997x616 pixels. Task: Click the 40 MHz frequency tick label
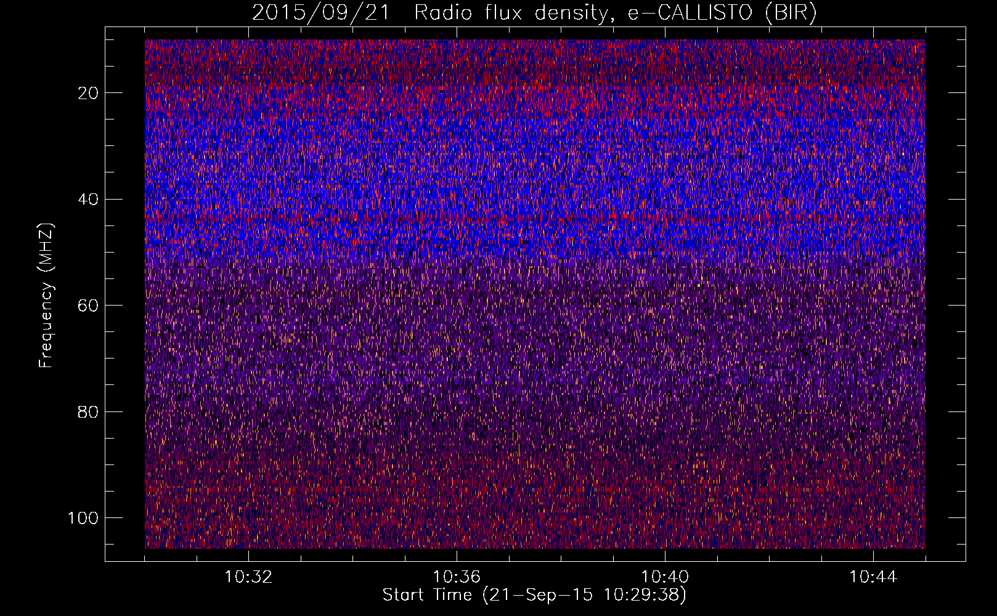89,200
